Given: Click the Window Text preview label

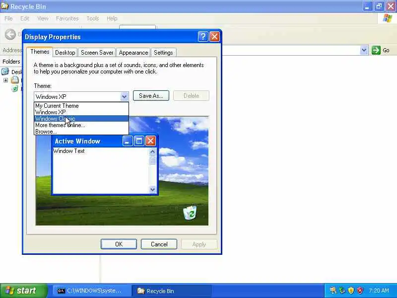Looking at the screenshot, I should 69,151.
